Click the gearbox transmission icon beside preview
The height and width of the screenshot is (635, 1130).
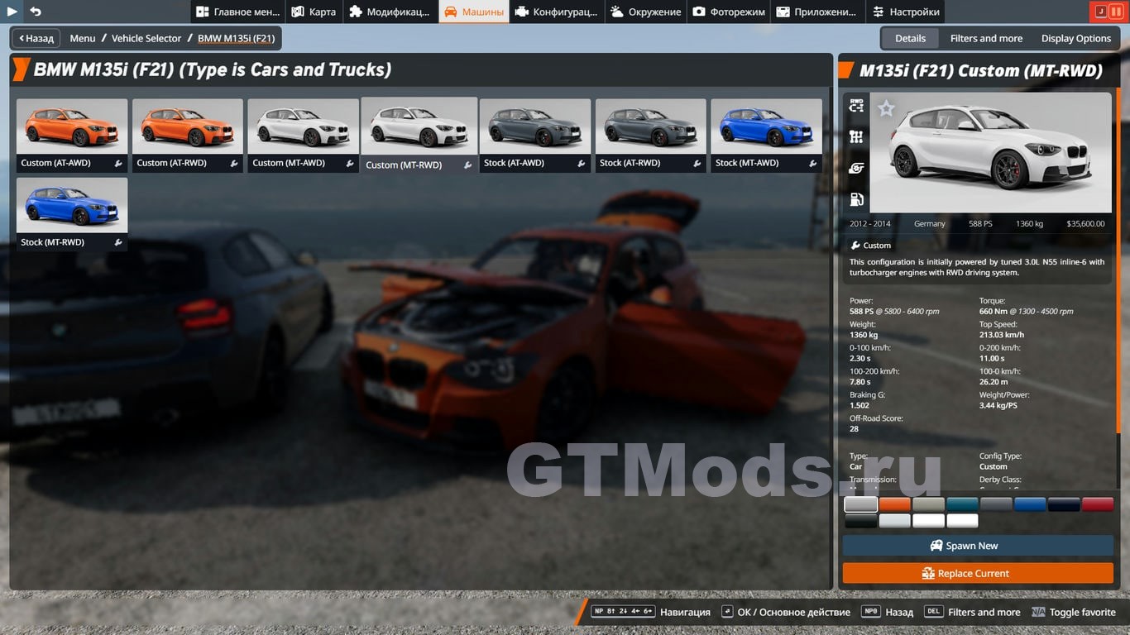856,136
